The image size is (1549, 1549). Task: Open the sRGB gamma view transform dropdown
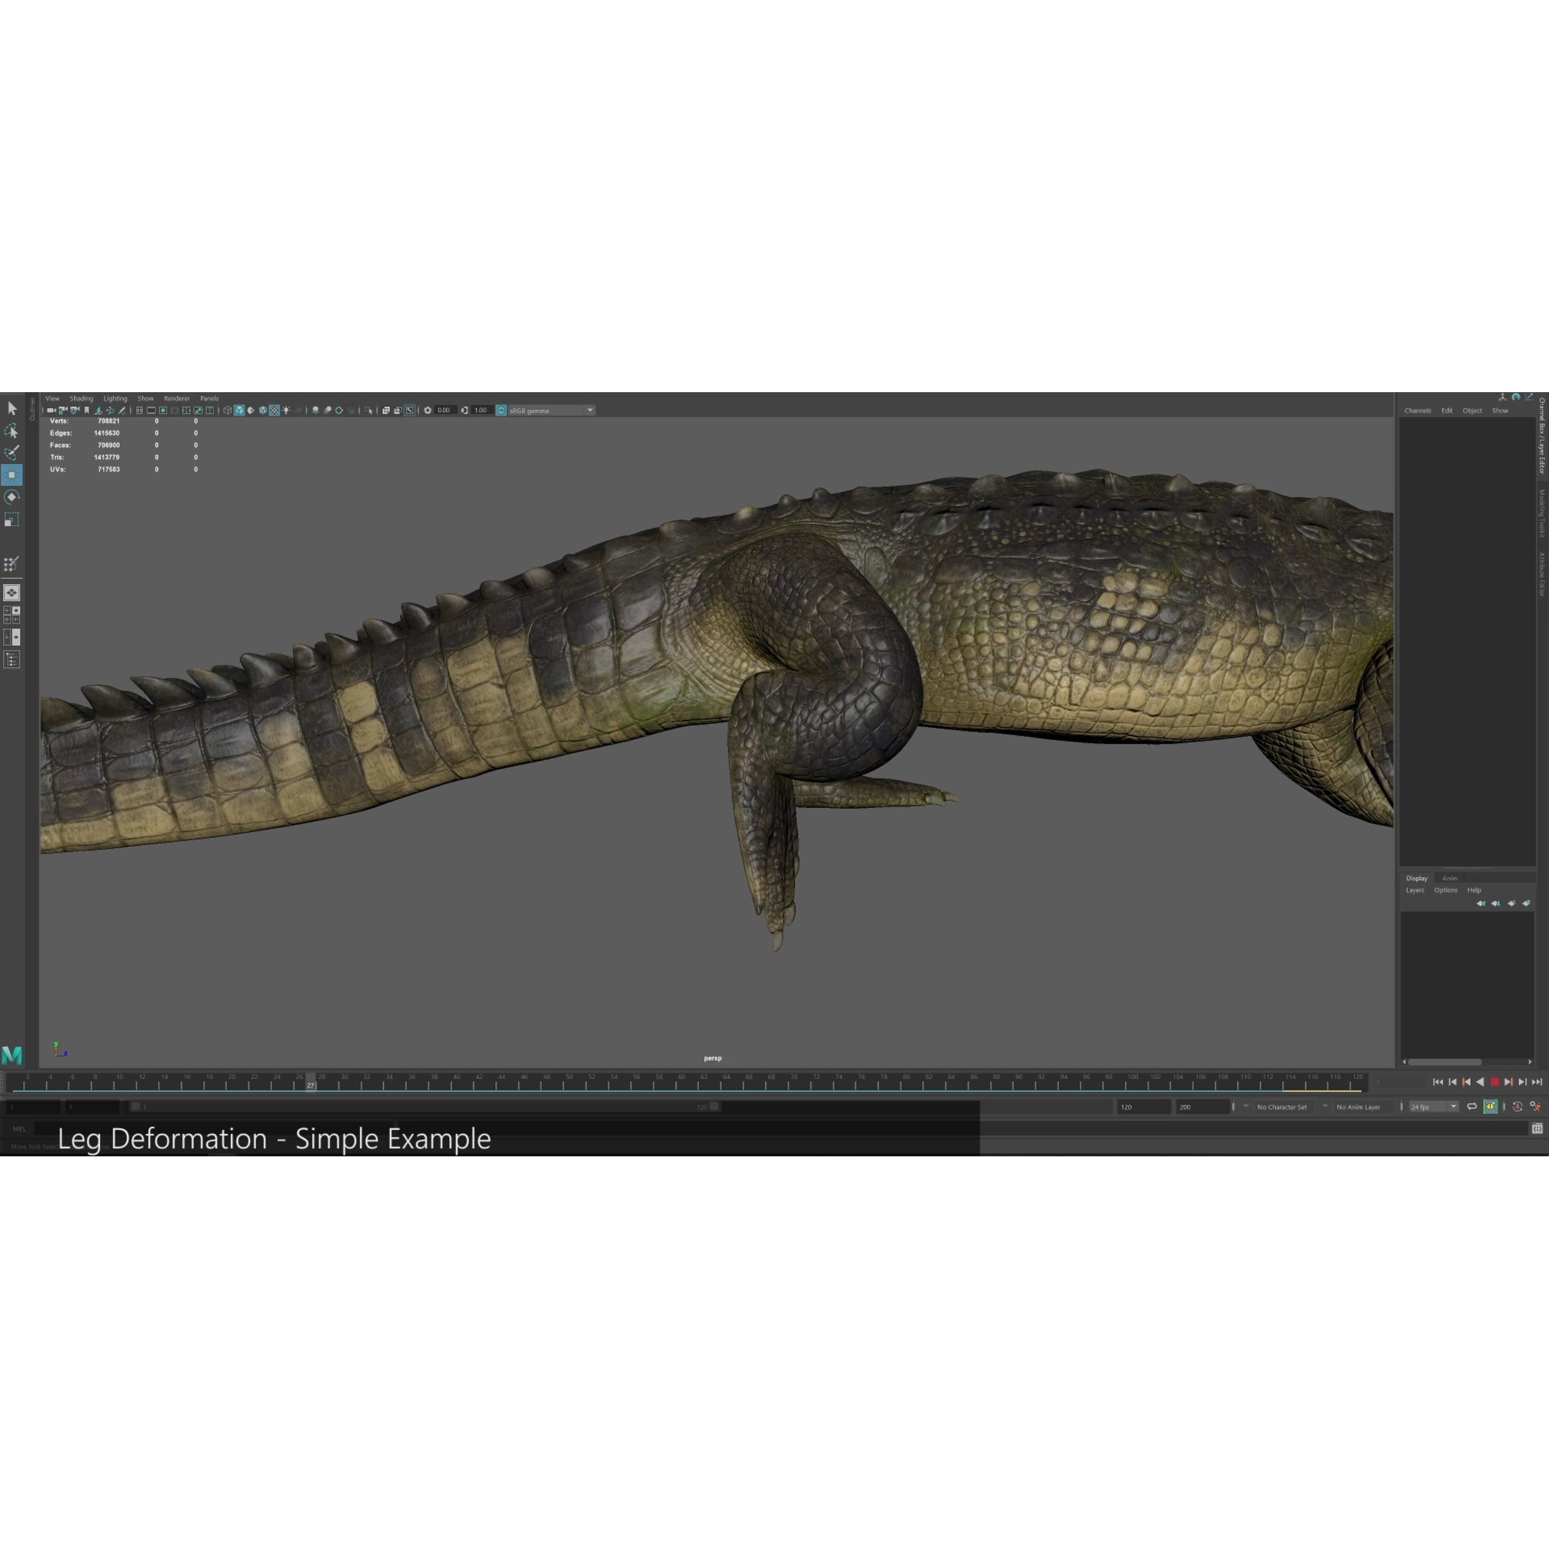point(552,411)
